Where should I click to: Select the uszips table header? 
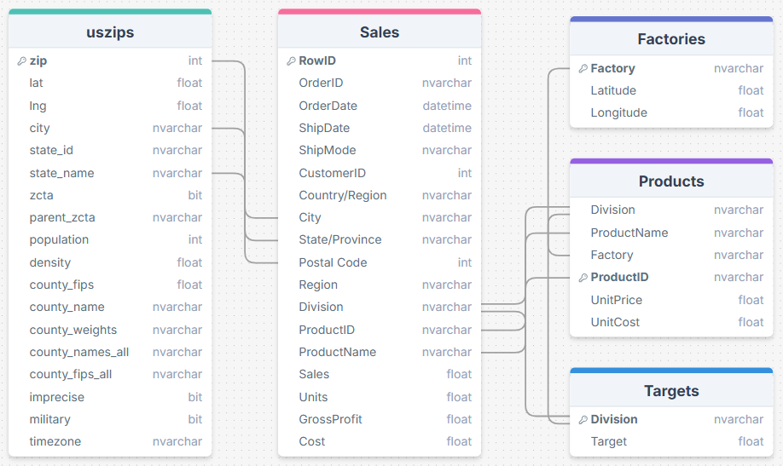point(110,32)
